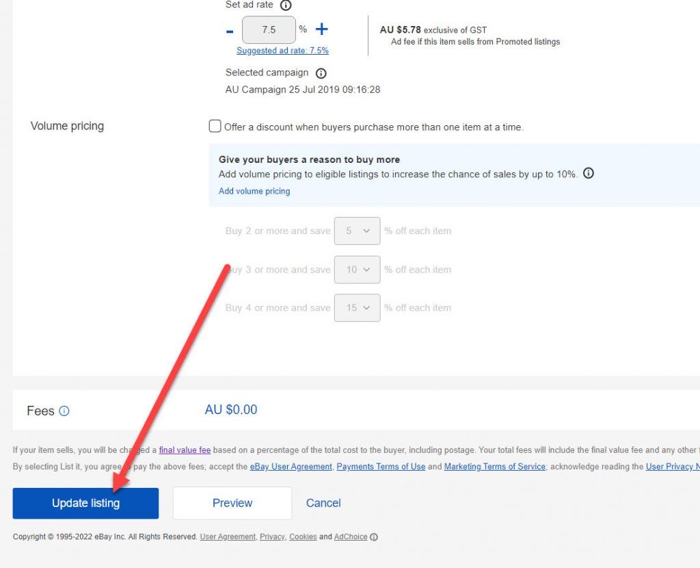Click the Add volume pricing link
The height and width of the screenshot is (568, 700).
tap(254, 191)
